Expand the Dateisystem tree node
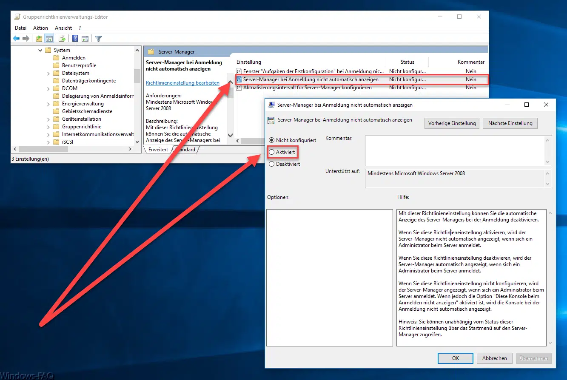This screenshot has width=567, height=380. click(x=48, y=73)
